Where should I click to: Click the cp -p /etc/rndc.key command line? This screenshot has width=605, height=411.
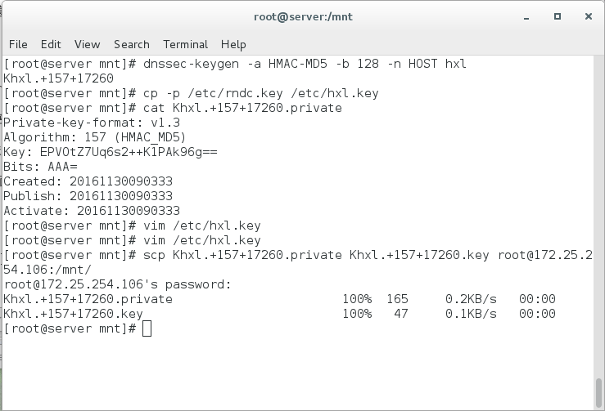tap(191, 93)
